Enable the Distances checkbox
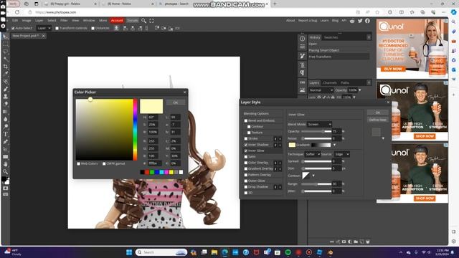The height and width of the screenshot is (258, 459). click(x=93, y=29)
